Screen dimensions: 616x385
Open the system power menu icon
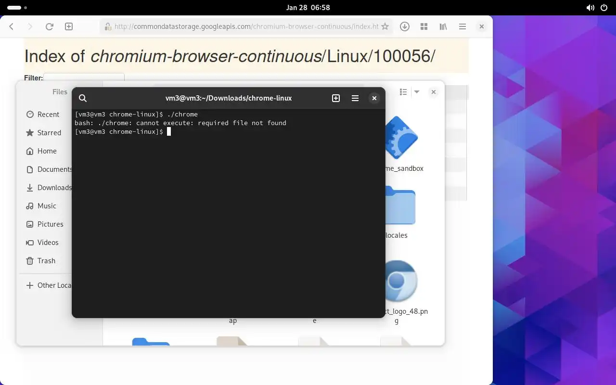(x=603, y=8)
